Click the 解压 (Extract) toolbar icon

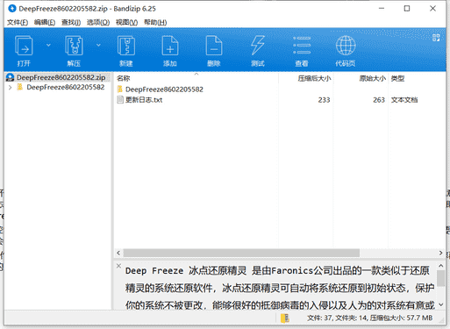point(74,46)
